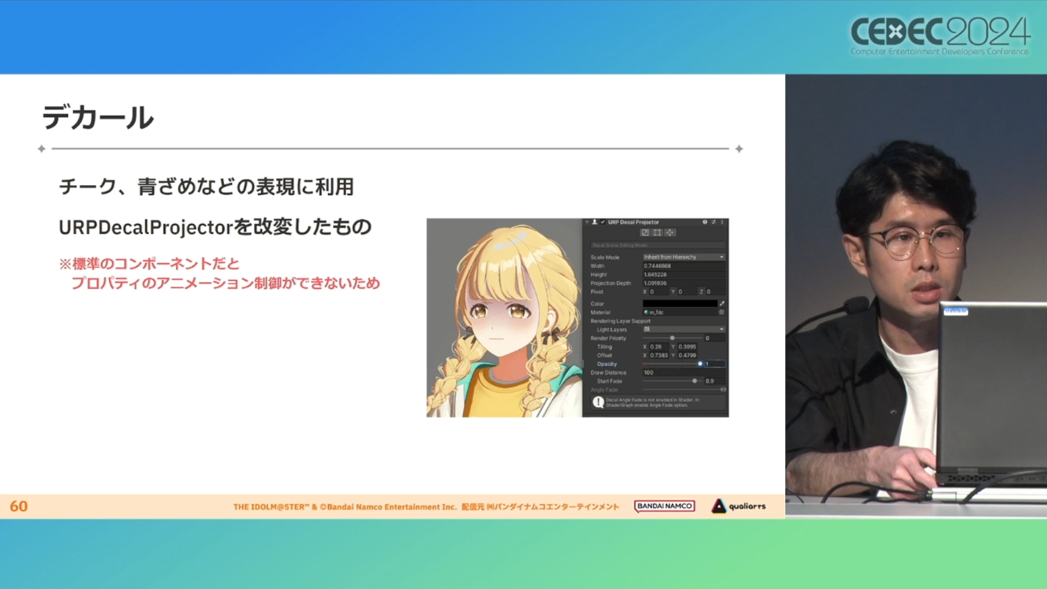Click the slide title デカール
Screen dimensions: 1047x589
[x=98, y=118]
